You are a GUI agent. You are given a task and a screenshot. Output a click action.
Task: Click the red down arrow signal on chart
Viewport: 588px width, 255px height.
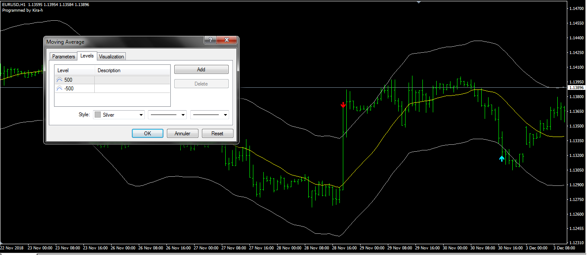[x=343, y=105]
